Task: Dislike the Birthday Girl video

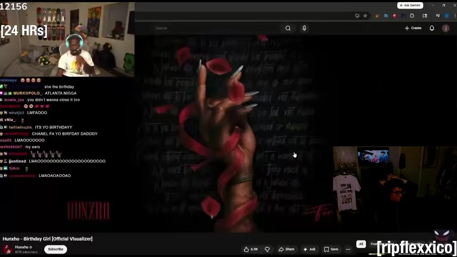Action: (267, 249)
